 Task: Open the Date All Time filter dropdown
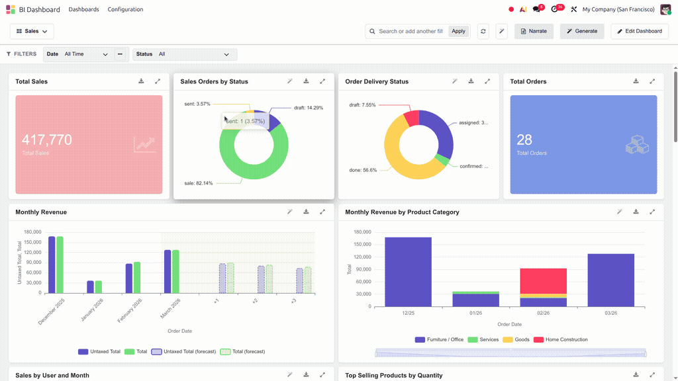78,54
